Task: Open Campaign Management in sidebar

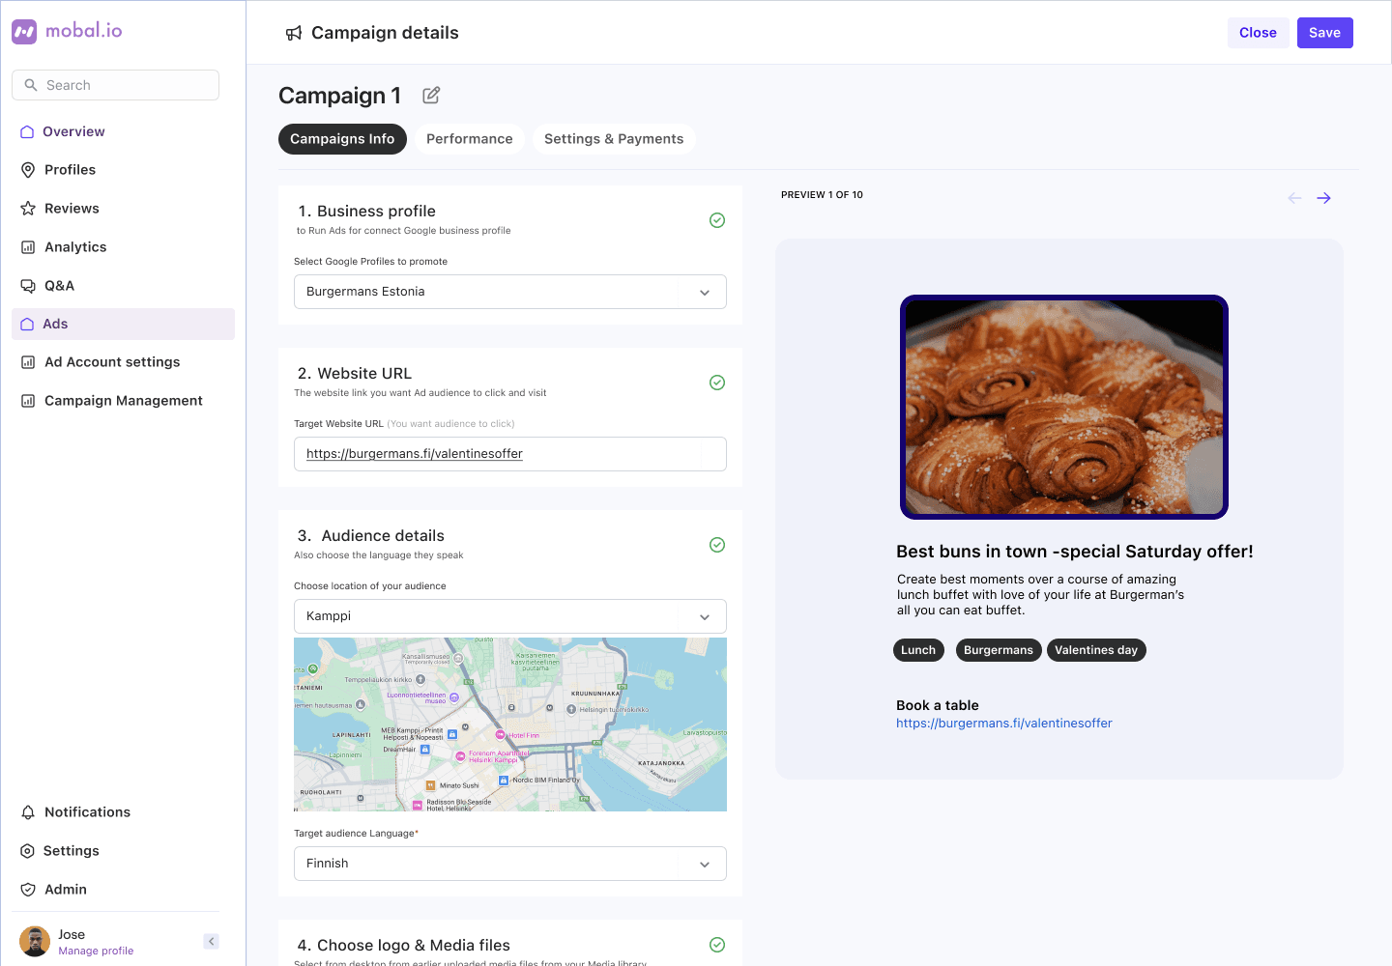Action: (x=123, y=401)
